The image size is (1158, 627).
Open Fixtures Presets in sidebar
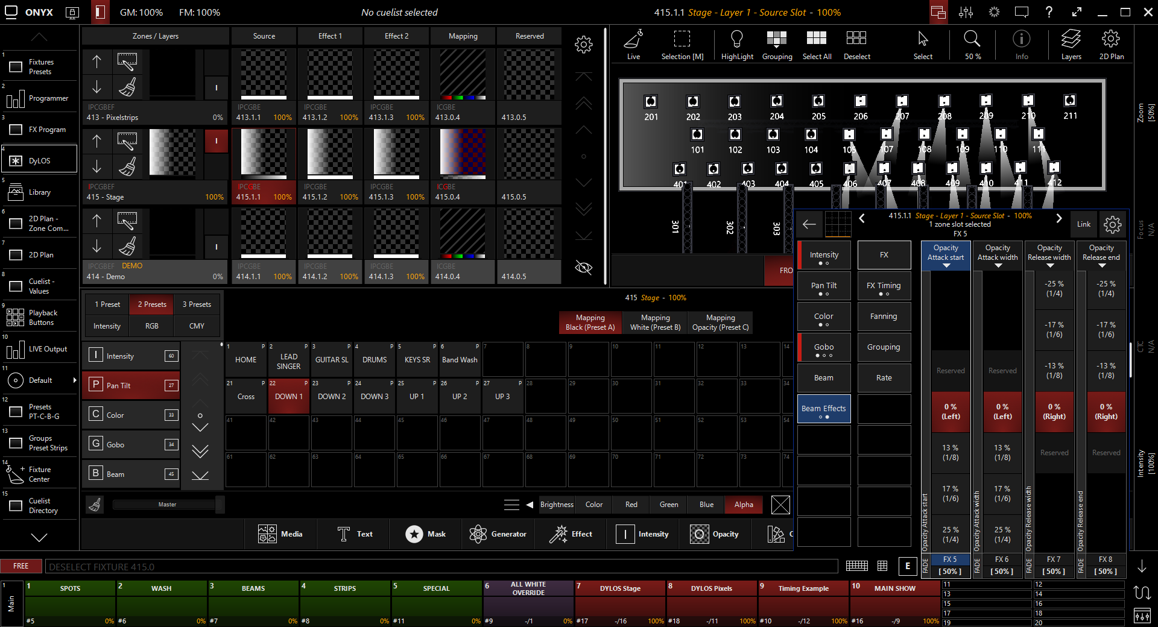tap(39, 67)
